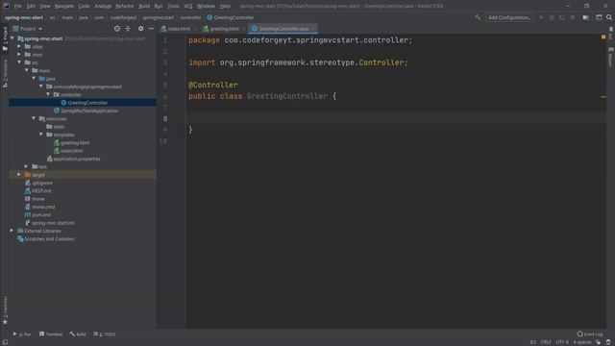
Task: Open the VCS menu
Action: tap(188, 7)
